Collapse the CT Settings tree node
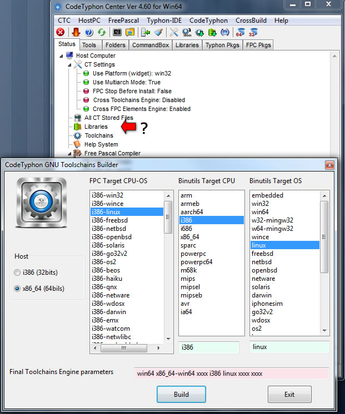This screenshot has width=345, height=414. coord(69,65)
